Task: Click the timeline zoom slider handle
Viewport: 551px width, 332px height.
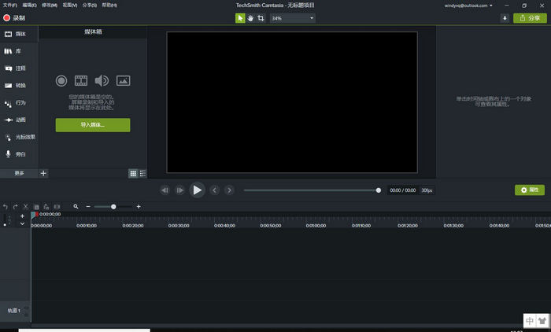Action: point(113,206)
